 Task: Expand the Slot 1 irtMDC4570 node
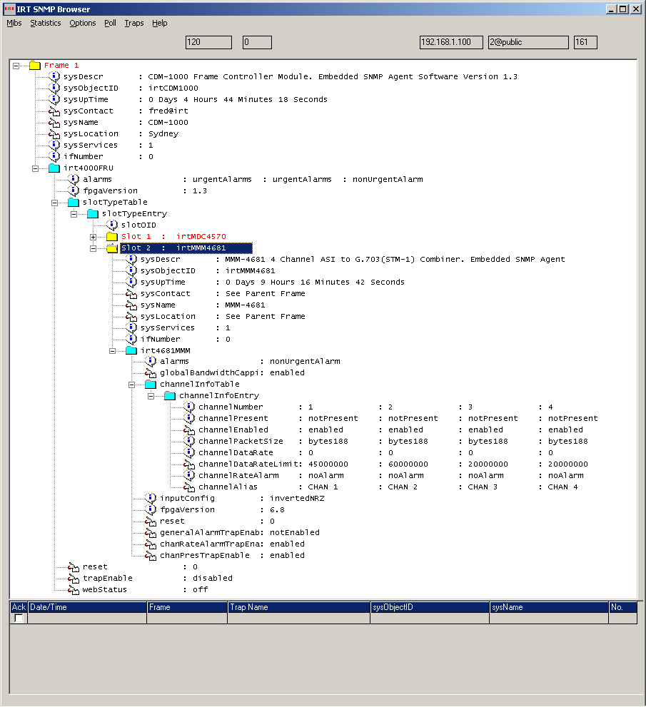coord(94,237)
